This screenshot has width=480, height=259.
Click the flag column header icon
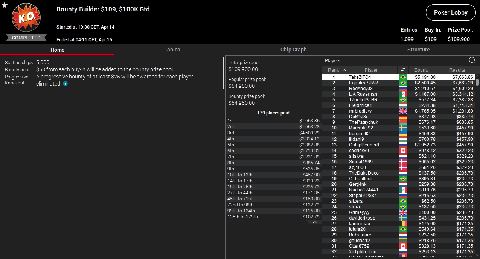403,70
